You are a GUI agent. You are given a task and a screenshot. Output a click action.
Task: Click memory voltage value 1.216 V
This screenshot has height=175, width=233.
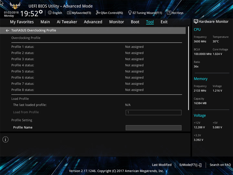pyautogui.click(x=217, y=91)
